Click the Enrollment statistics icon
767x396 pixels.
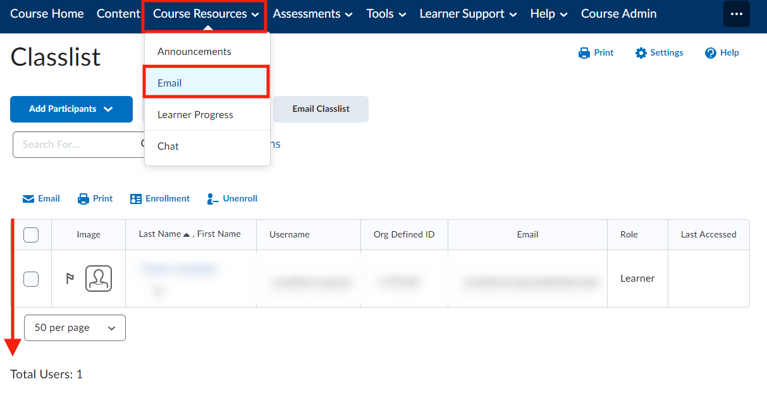136,199
